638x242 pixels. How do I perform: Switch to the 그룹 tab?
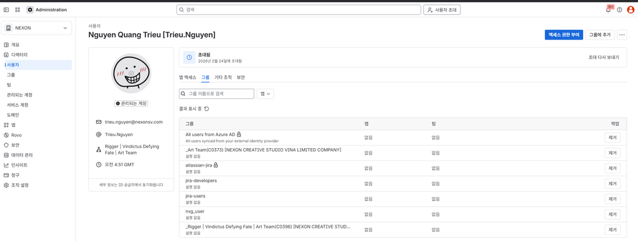click(x=206, y=77)
